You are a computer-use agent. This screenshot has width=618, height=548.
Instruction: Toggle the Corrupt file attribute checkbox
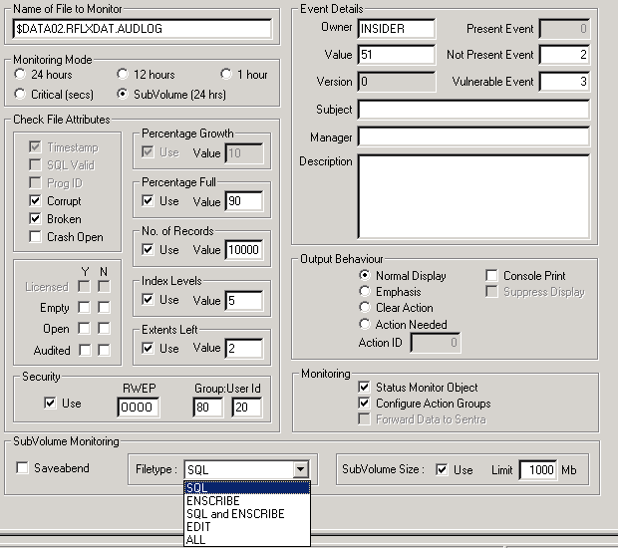coord(37,201)
